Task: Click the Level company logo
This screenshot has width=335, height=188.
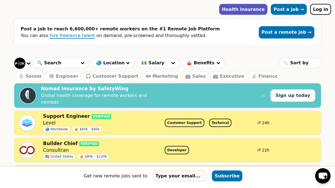Action: (x=27, y=123)
